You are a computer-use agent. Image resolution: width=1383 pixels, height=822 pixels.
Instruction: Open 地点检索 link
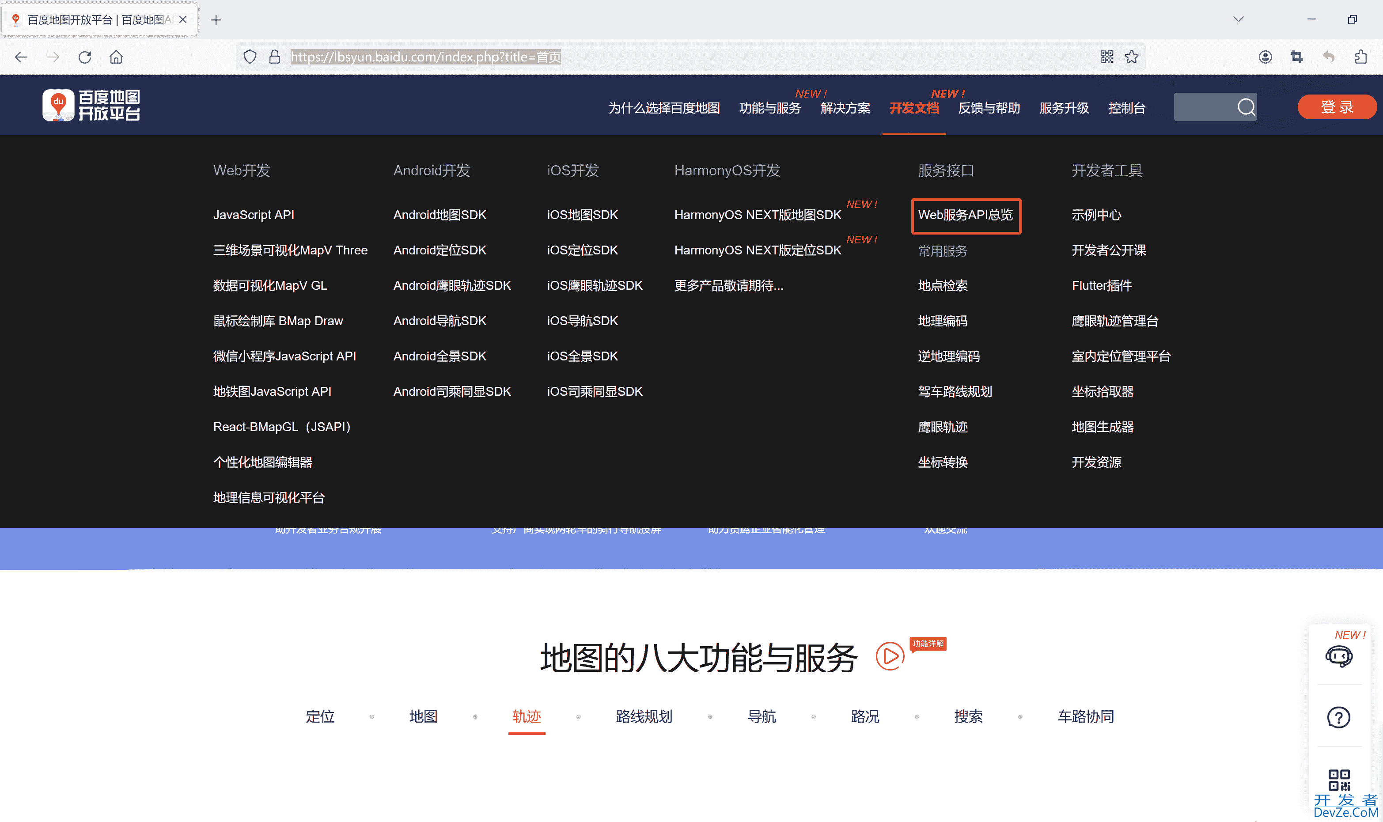click(x=943, y=286)
